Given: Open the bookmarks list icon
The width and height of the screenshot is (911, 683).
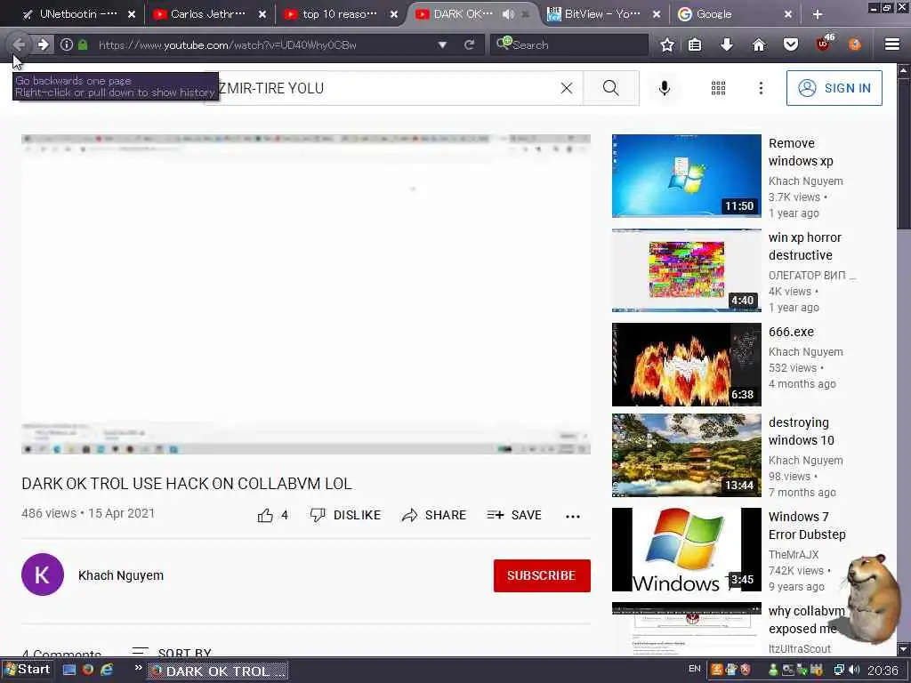Looking at the screenshot, I should (695, 44).
